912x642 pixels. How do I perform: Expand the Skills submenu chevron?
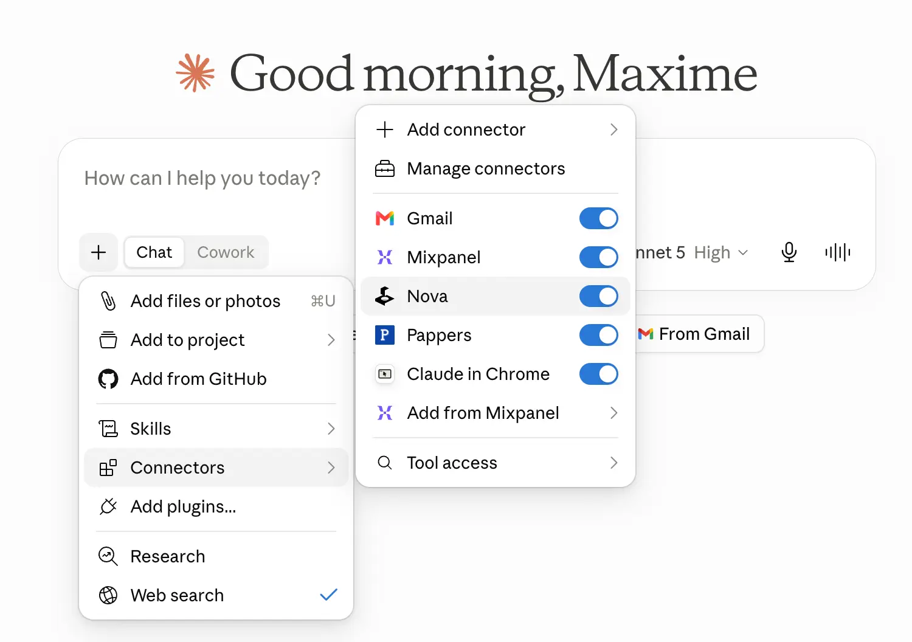[x=331, y=429]
